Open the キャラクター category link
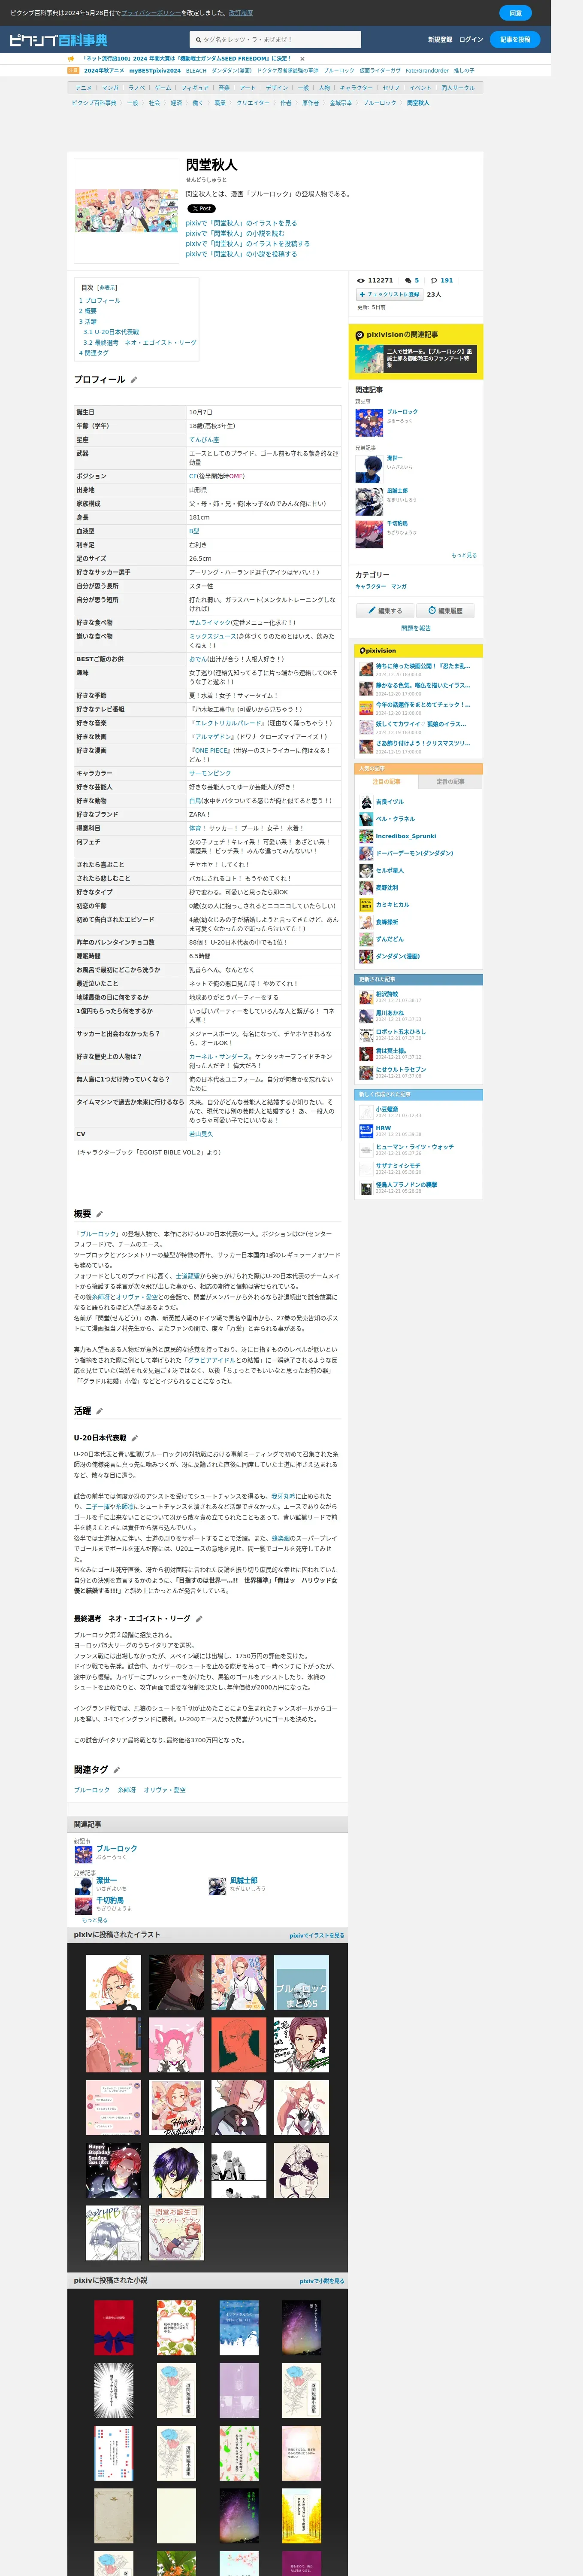 tap(370, 587)
